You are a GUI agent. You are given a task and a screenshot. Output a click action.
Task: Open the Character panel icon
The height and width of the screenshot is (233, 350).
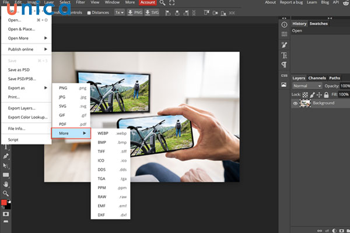tap(284, 55)
